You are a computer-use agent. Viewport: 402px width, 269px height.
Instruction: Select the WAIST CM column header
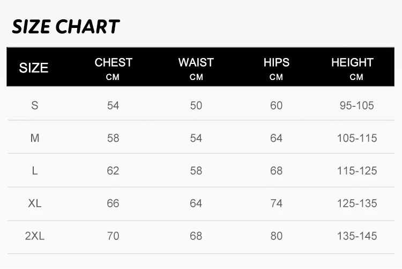pyautogui.click(x=196, y=68)
